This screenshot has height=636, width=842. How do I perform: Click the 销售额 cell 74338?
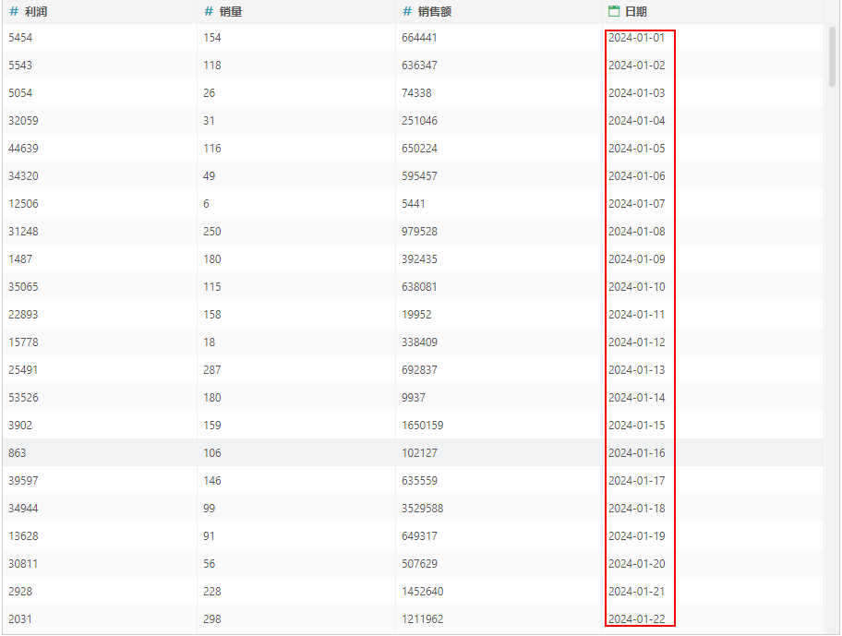coord(416,93)
